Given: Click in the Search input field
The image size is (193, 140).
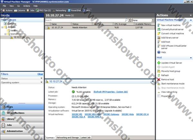Looking at the screenshot, I should (x=85, y=20).
